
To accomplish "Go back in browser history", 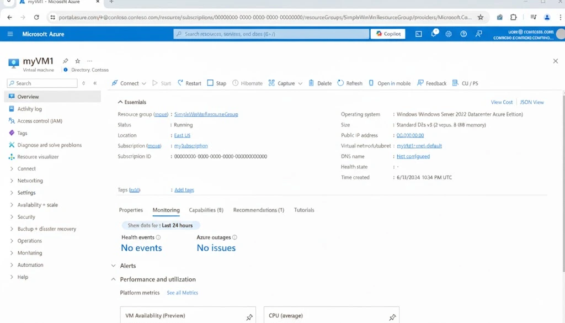I will tap(9, 17).
